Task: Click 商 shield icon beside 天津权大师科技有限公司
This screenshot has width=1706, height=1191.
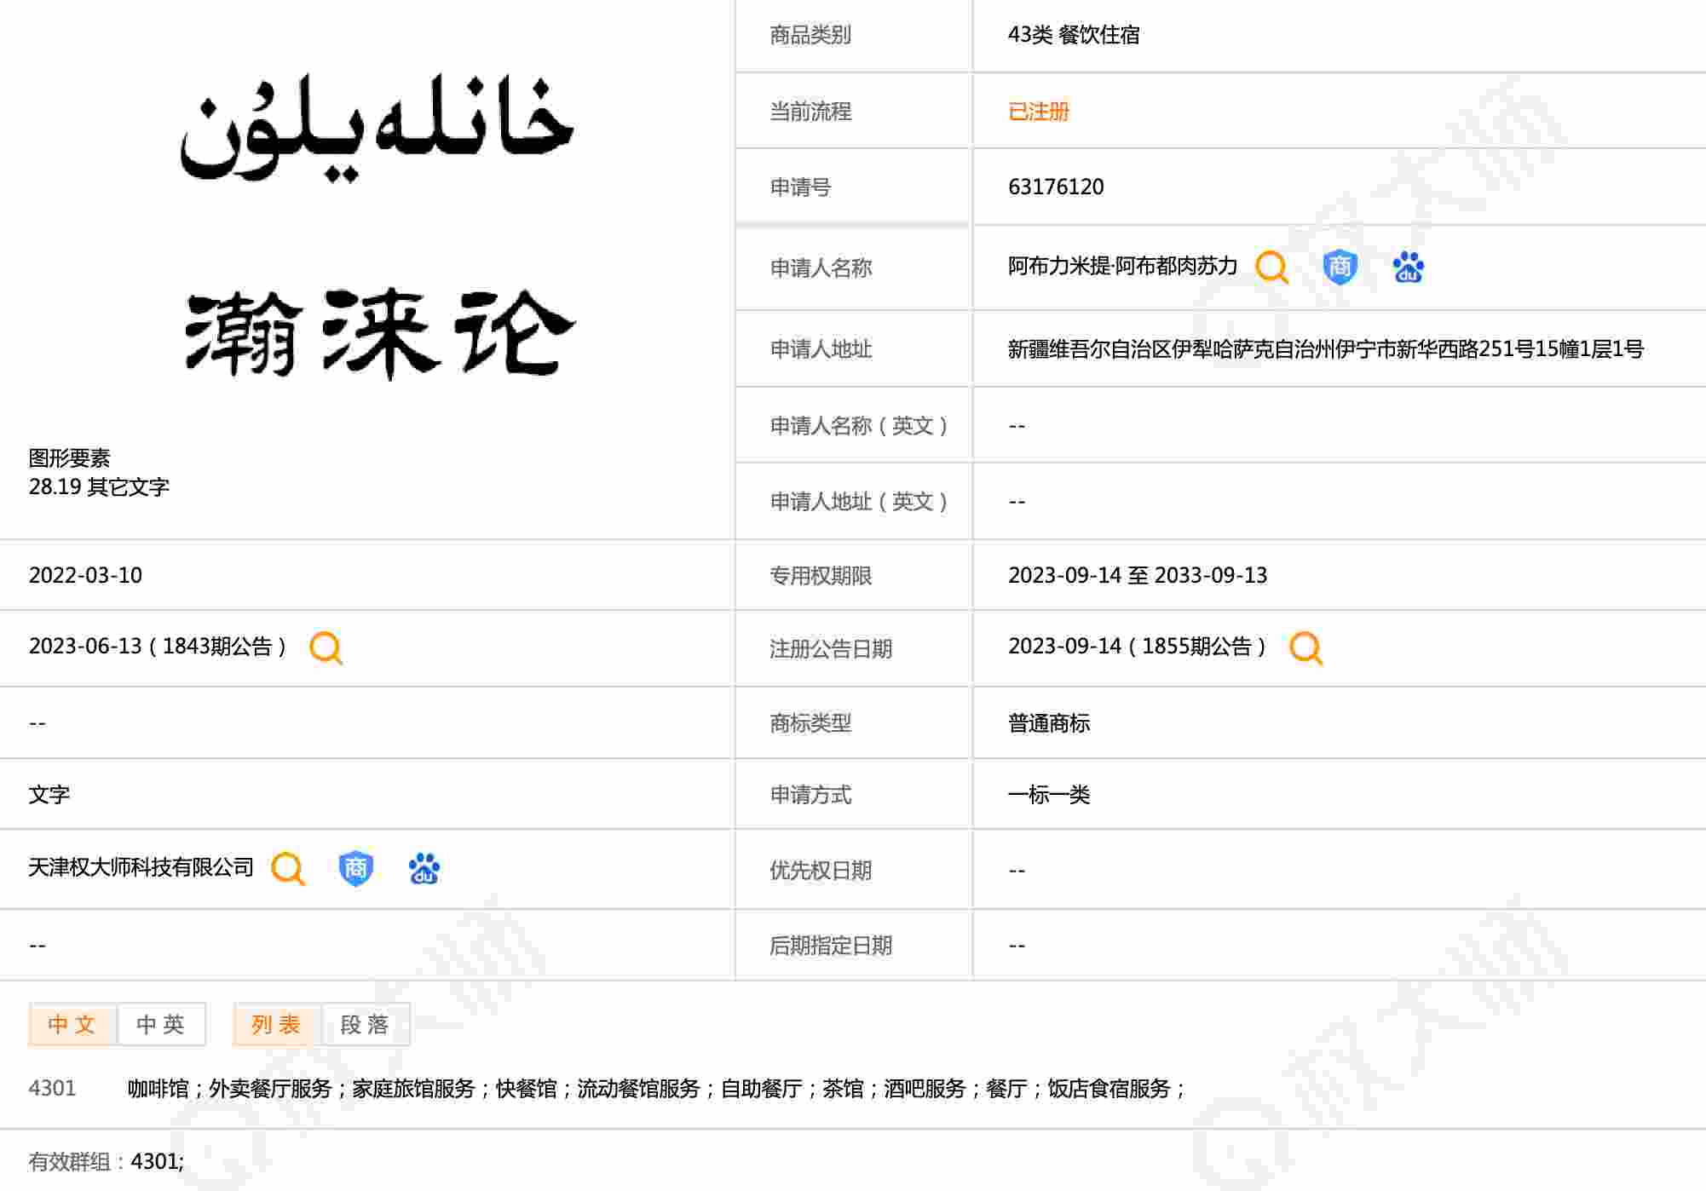Action: point(355,869)
